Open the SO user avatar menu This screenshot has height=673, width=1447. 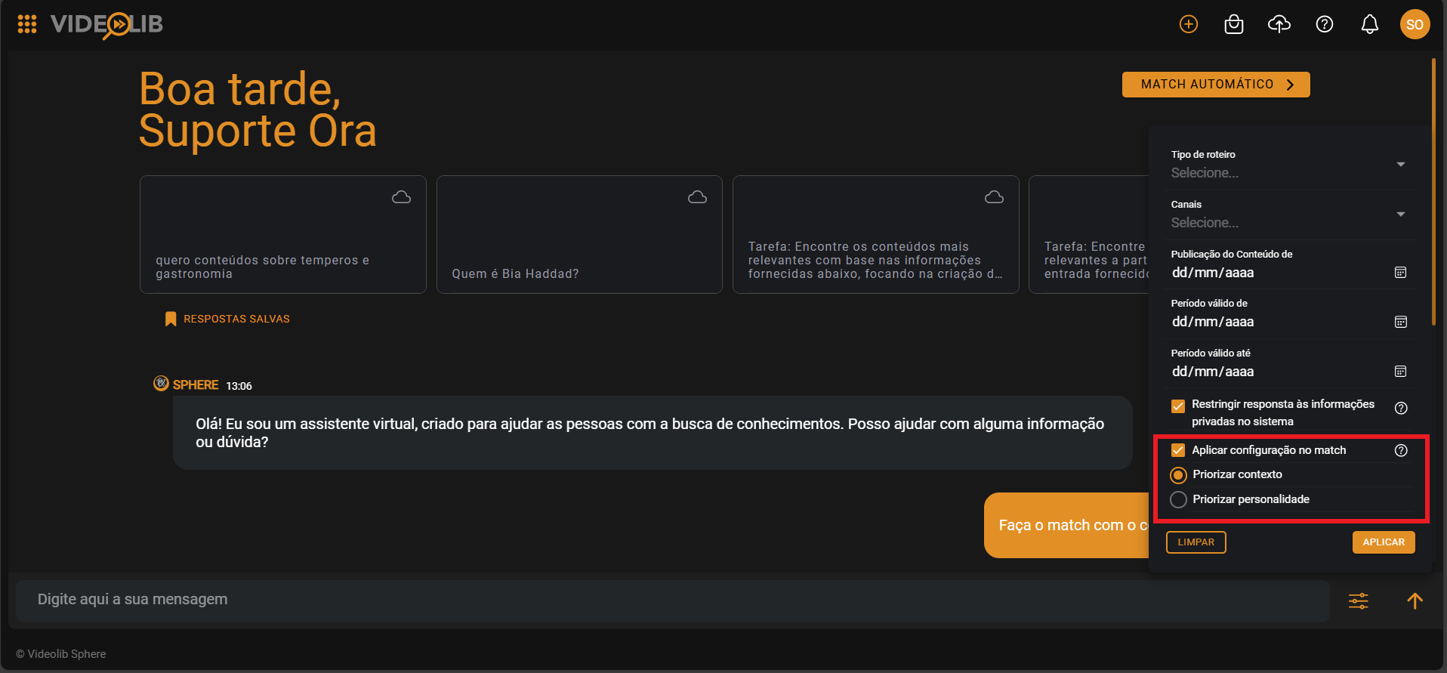pos(1415,24)
